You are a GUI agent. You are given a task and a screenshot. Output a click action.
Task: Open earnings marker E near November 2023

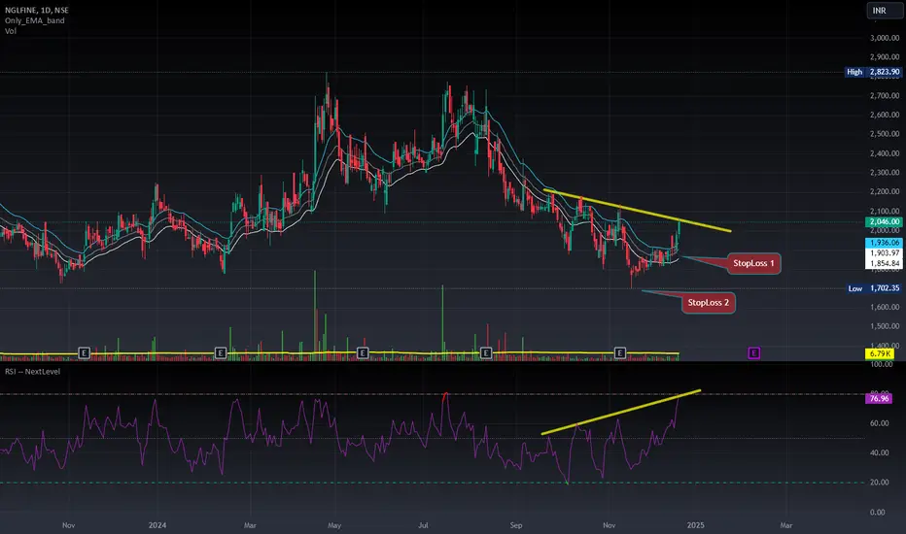(x=84, y=352)
